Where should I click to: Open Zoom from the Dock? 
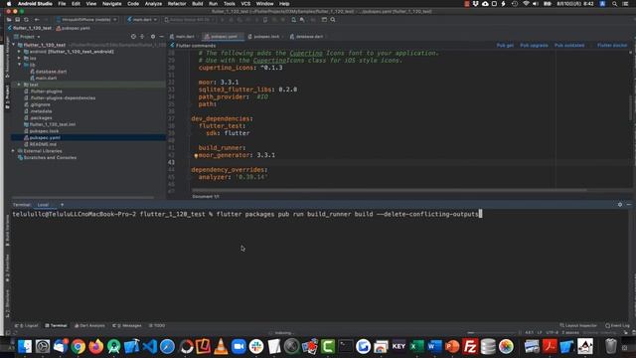(x=238, y=347)
